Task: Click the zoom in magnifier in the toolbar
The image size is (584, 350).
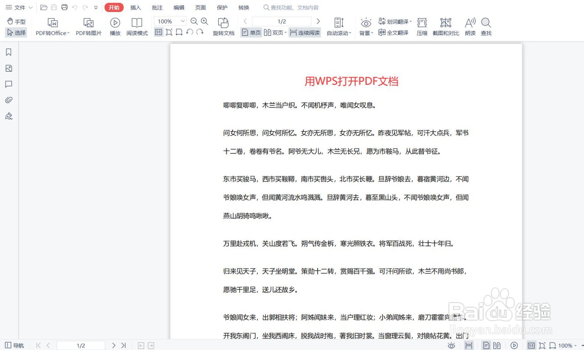Action: click(x=204, y=21)
